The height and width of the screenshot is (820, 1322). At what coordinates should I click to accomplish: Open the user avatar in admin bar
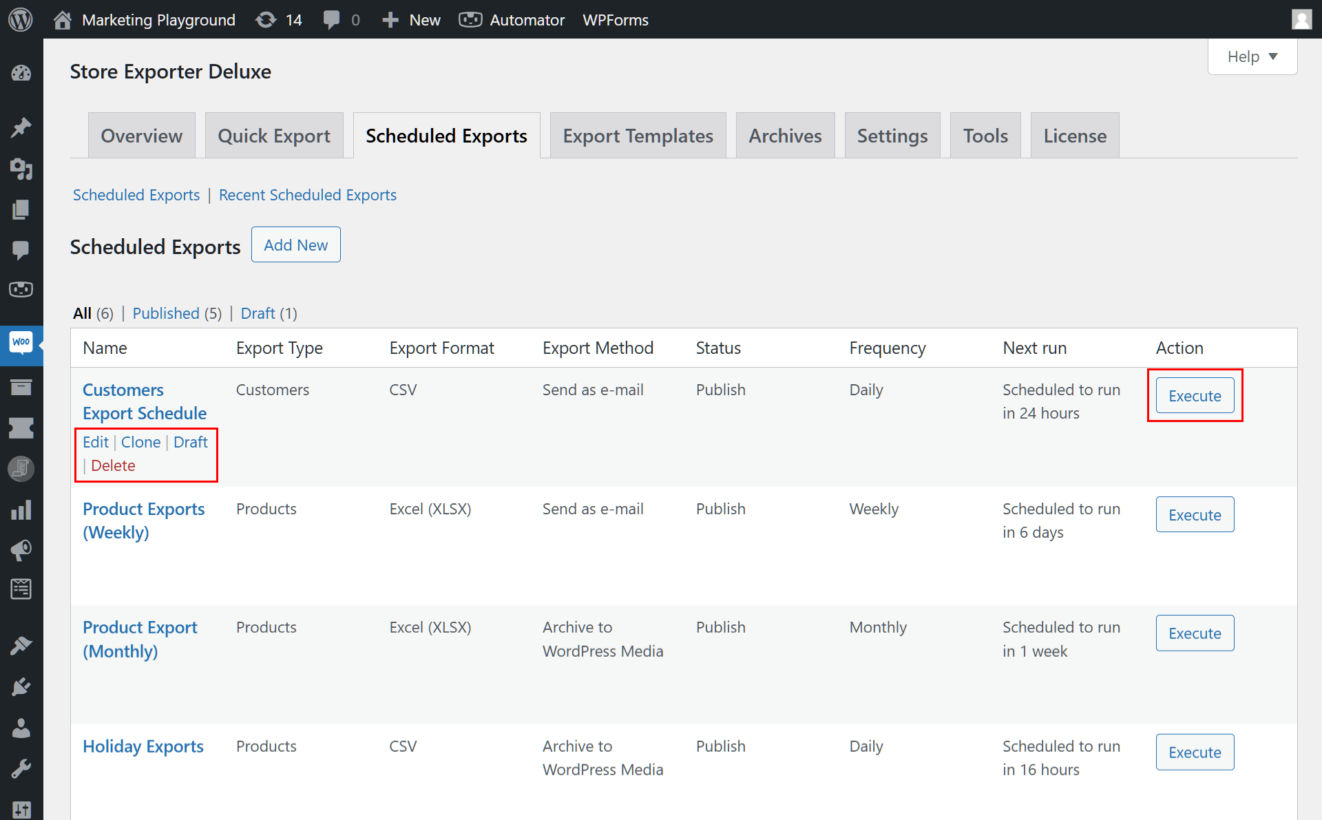(1301, 19)
